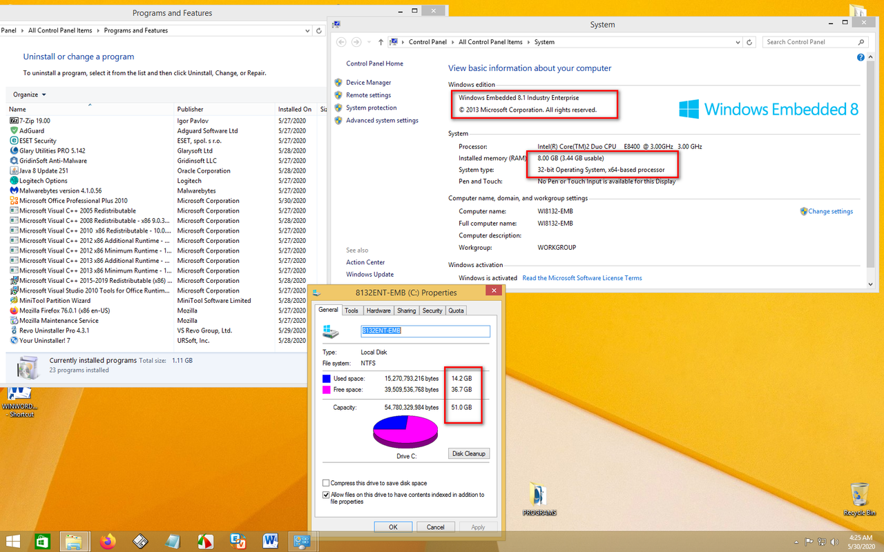Viewport: 884px width, 552px height.
Task: Open the Control Panel Home link
Action: coord(374,63)
